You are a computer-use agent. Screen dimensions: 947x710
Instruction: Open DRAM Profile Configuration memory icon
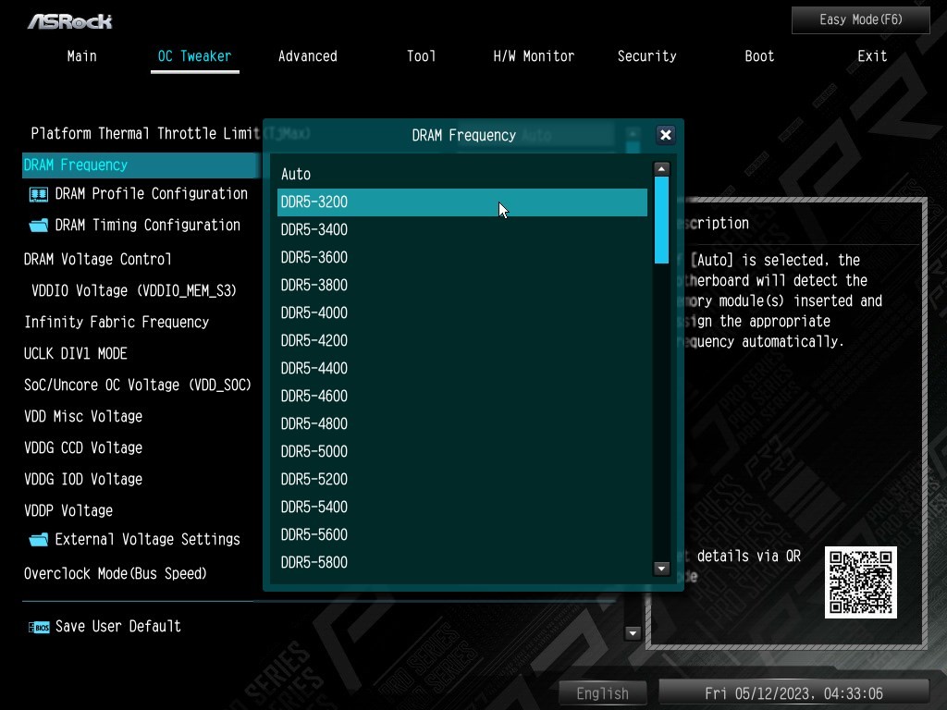pos(39,194)
